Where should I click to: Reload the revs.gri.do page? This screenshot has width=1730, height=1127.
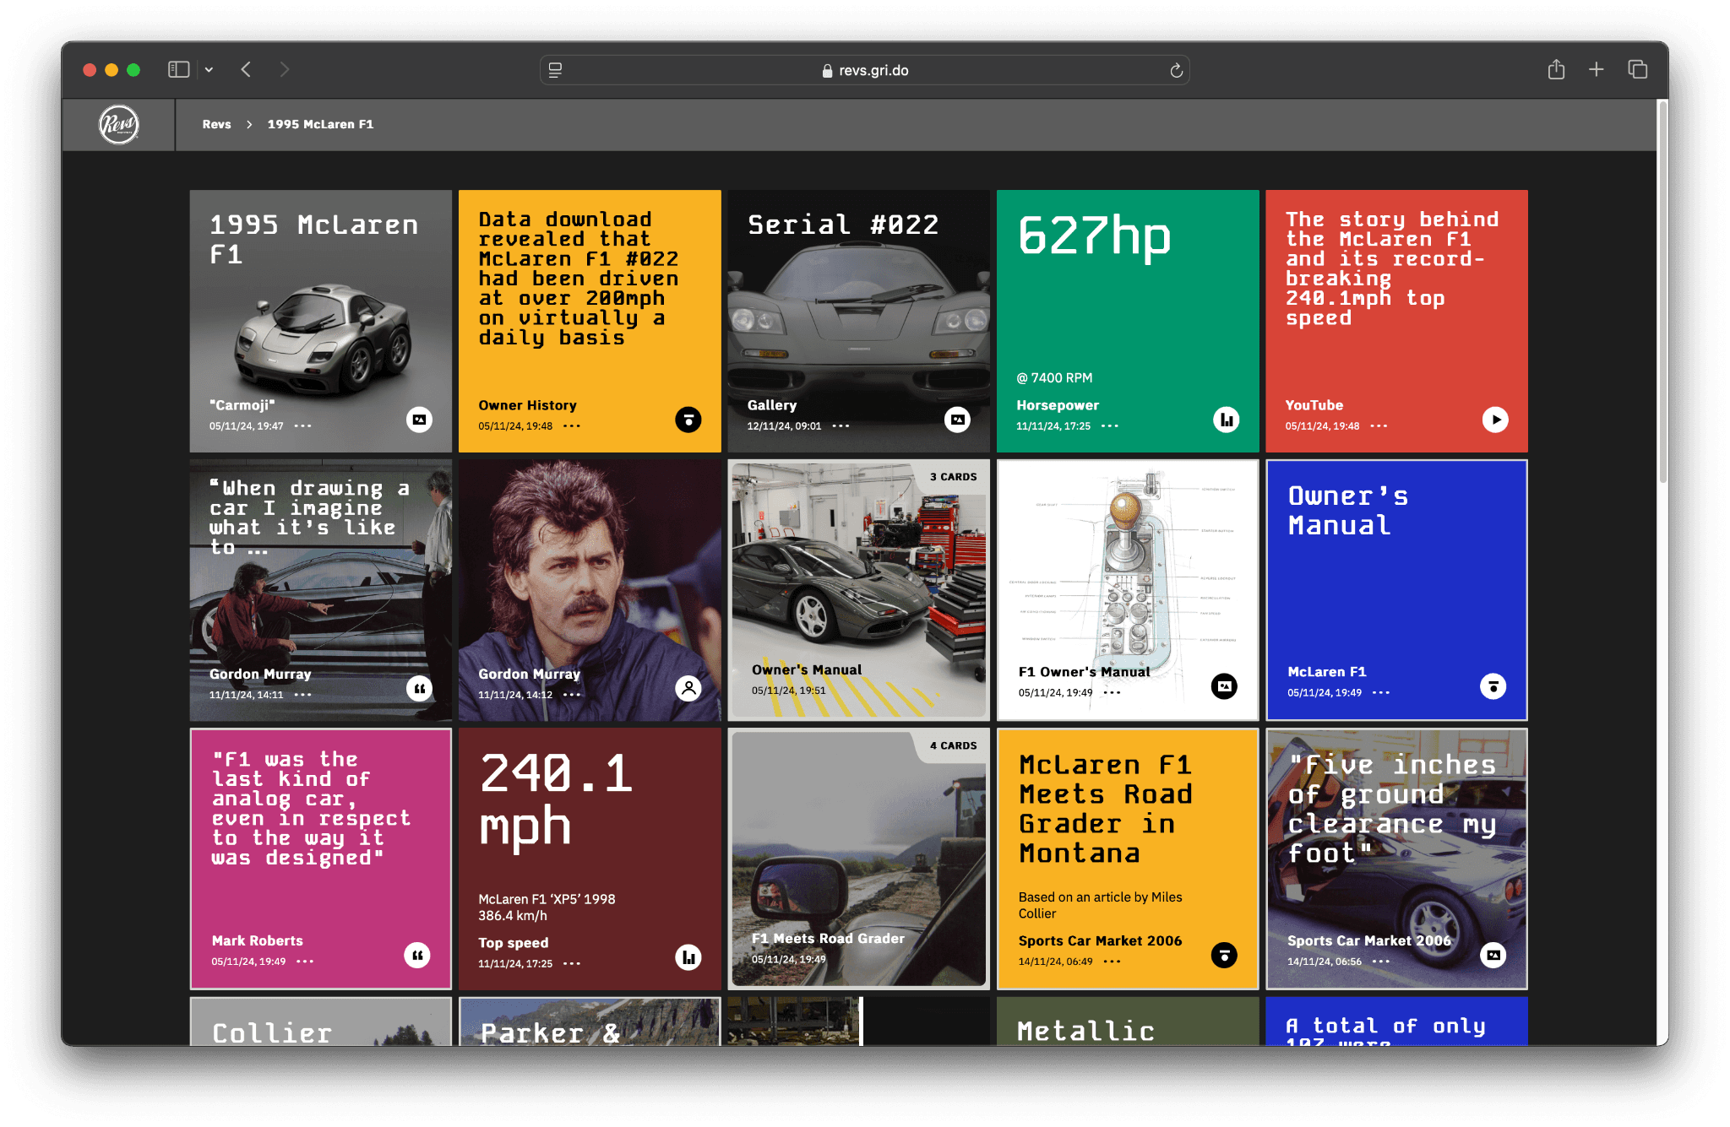[1176, 71]
